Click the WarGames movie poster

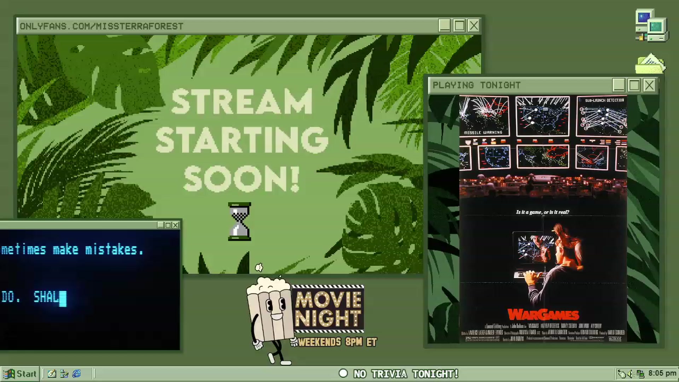pyautogui.click(x=543, y=219)
